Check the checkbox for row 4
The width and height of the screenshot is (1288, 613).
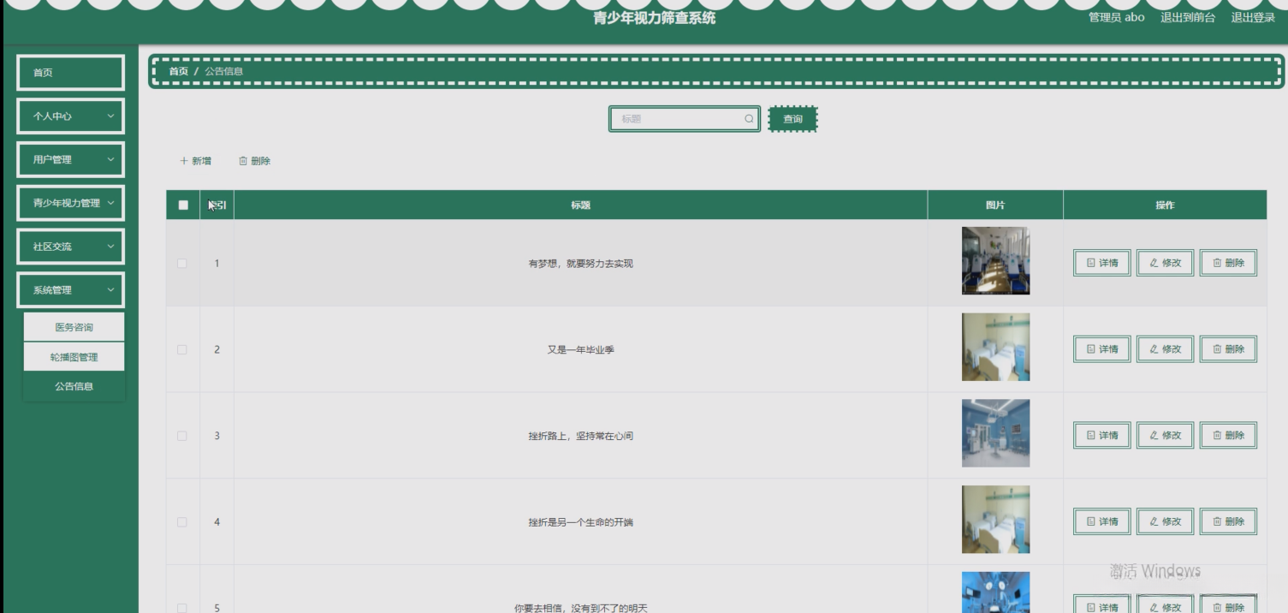pos(182,521)
